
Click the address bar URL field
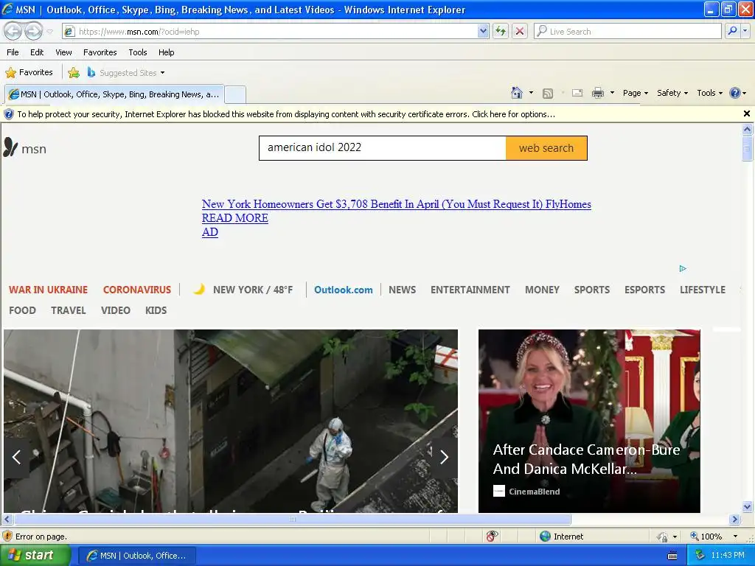[x=276, y=31]
